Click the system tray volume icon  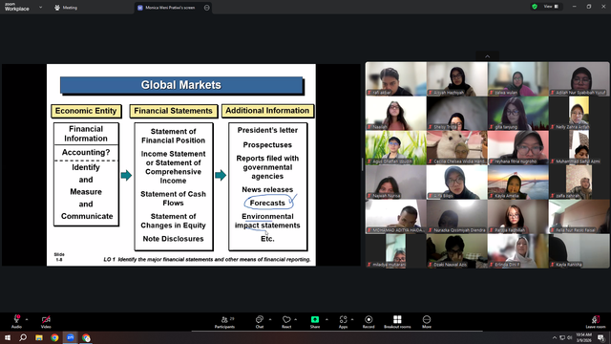(x=569, y=337)
